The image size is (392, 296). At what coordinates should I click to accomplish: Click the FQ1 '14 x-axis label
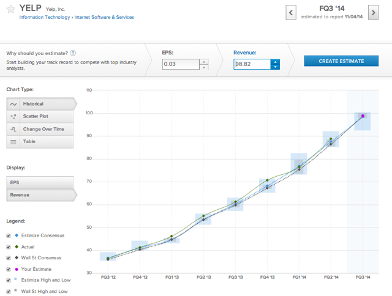pyautogui.click(x=300, y=277)
